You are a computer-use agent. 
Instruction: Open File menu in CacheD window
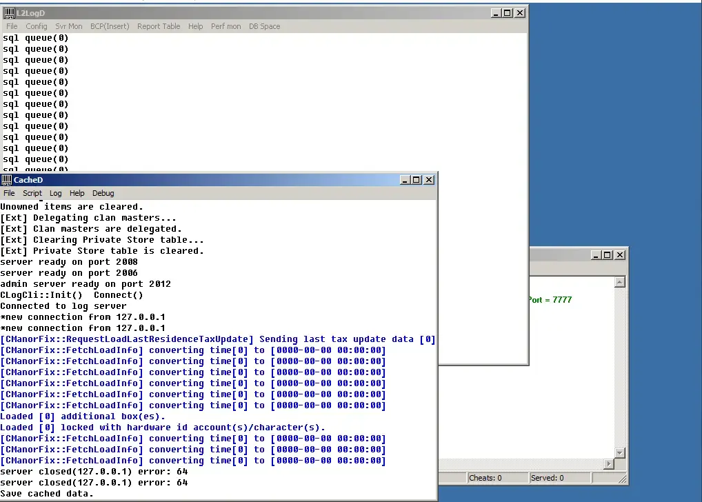coord(9,193)
